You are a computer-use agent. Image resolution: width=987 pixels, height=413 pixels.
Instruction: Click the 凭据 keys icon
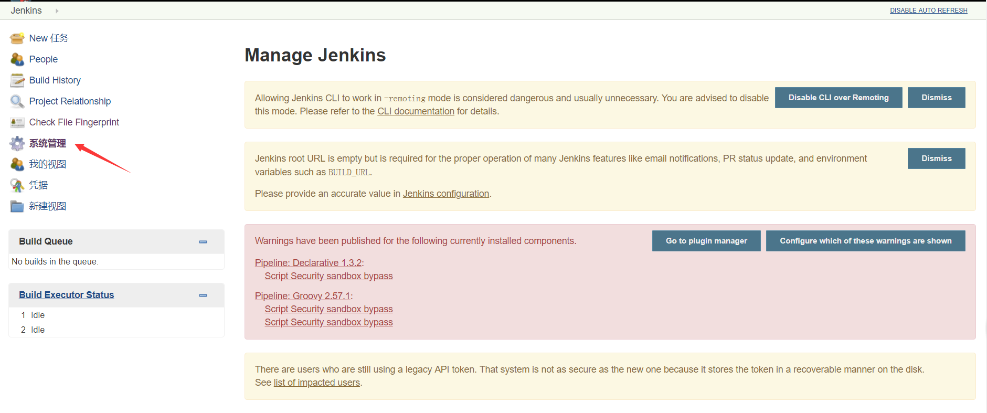17,185
